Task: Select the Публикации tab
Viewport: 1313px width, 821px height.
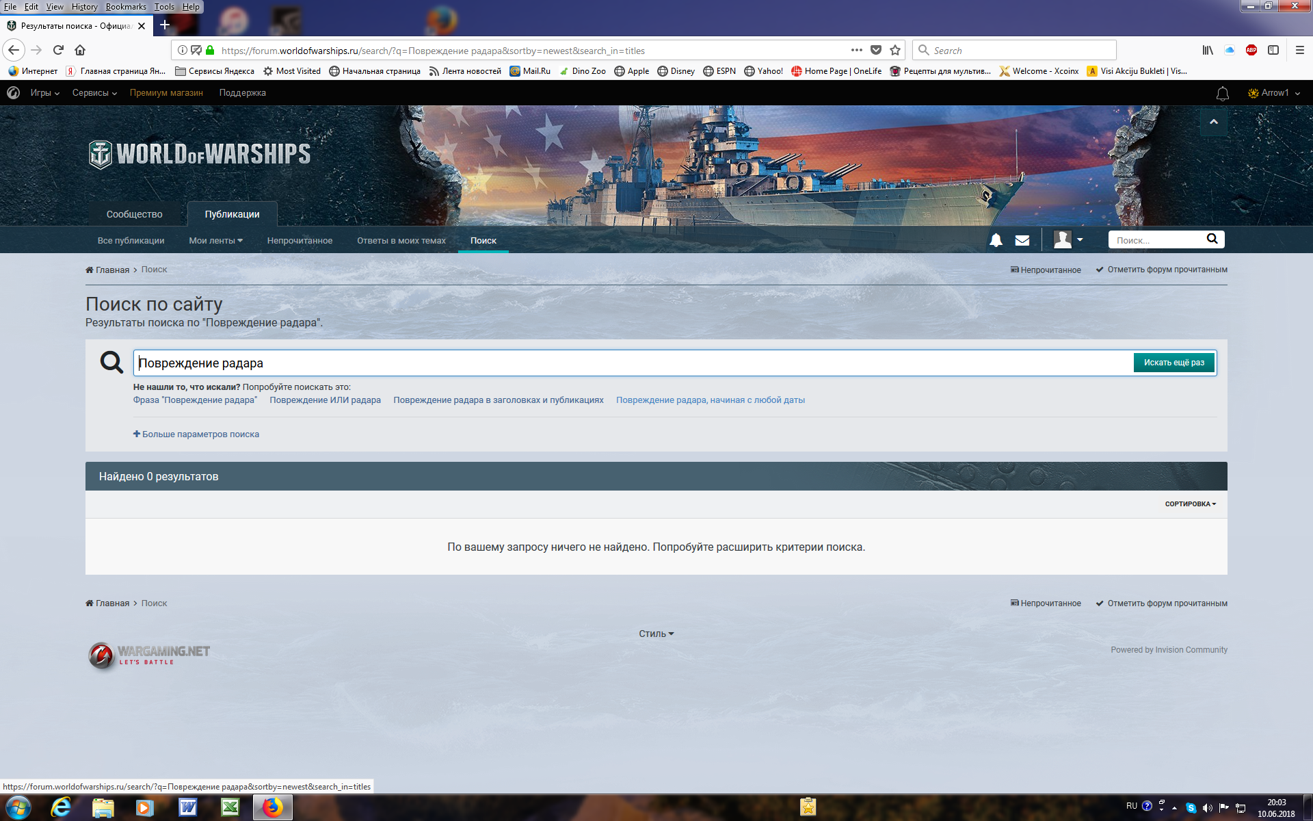Action: pyautogui.click(x=232, y=214)
